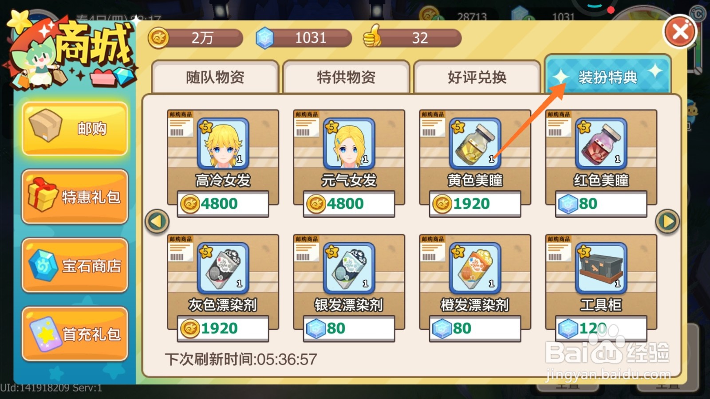Choose the 黄色美瞳 yellow jar icon
Image resolution: width=710 pixels, height=399 pixels.
point(475,144)
